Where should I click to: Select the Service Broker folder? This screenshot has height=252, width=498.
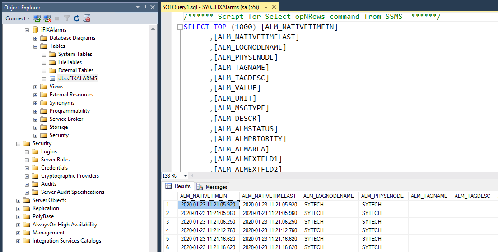coord(66,119)
